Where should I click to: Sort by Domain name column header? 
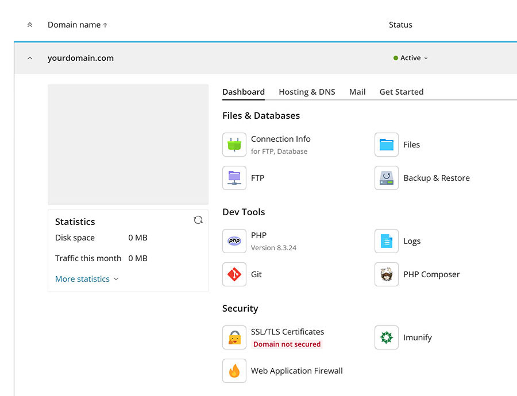point(74,25)
